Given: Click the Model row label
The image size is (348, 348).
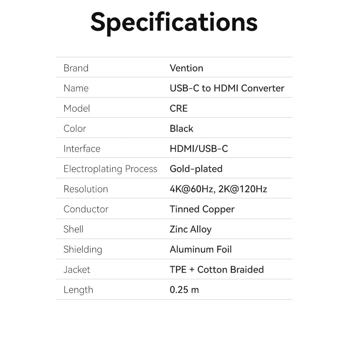Looking at the screenshot, I should [x=77, y=108].
